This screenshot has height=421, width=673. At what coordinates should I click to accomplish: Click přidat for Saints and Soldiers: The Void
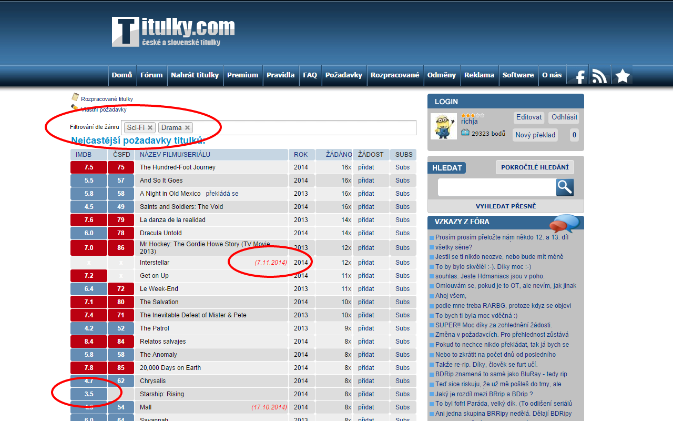pyautogui.click(x=366, y=207)
